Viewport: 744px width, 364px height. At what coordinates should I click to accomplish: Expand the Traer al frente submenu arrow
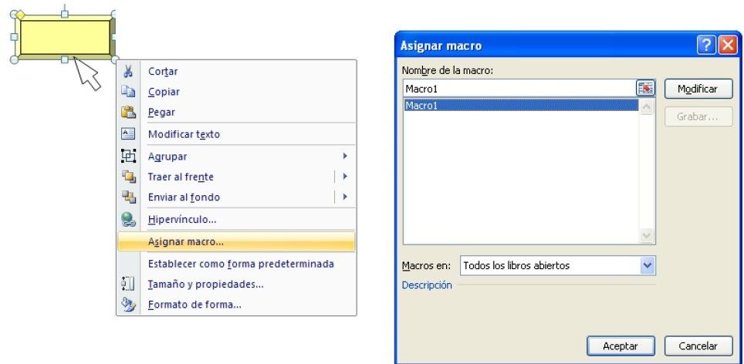(x=345, y=177)
